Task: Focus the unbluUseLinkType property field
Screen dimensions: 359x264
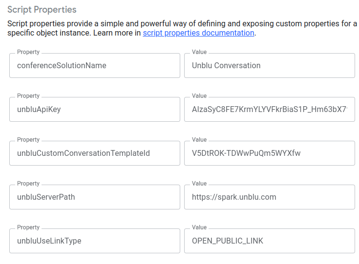Action: (94, 241)
